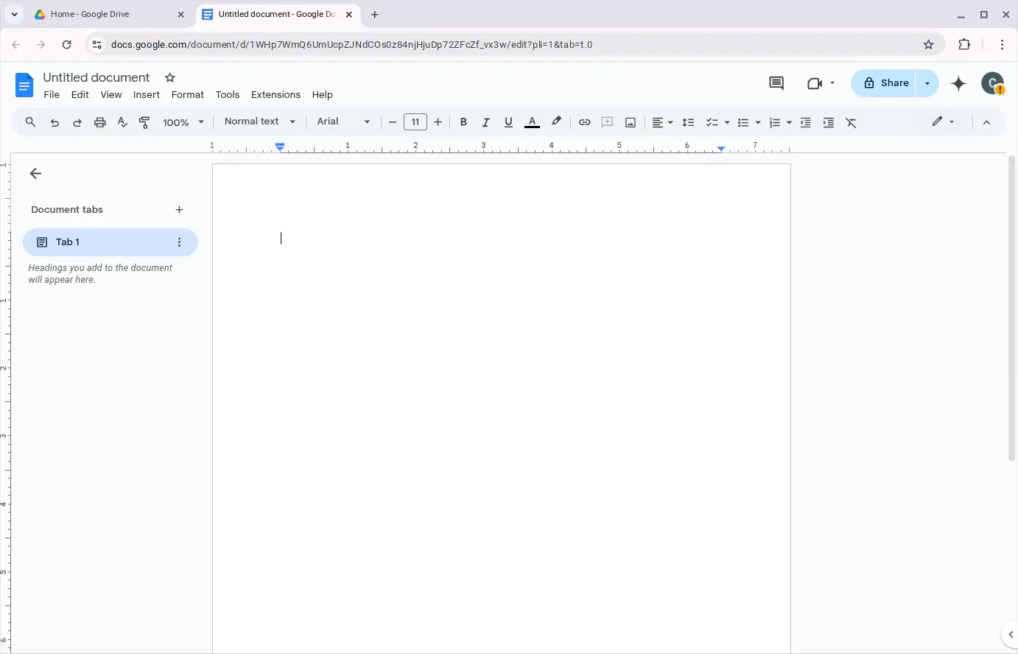Toggle bold formatting

(x=463, y=122)
